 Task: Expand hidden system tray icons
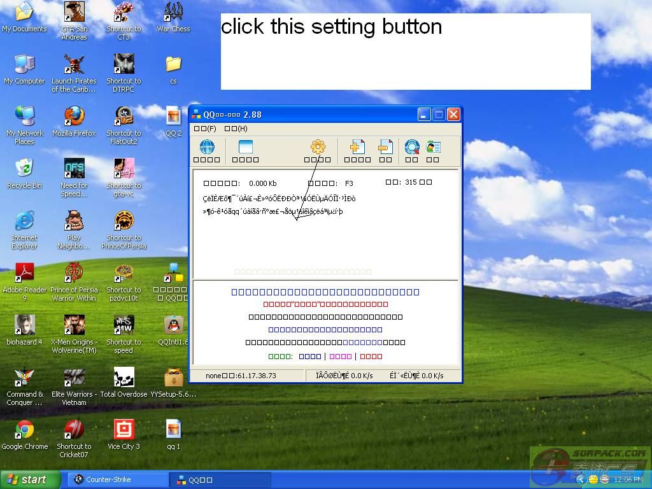tap(581, 480)
